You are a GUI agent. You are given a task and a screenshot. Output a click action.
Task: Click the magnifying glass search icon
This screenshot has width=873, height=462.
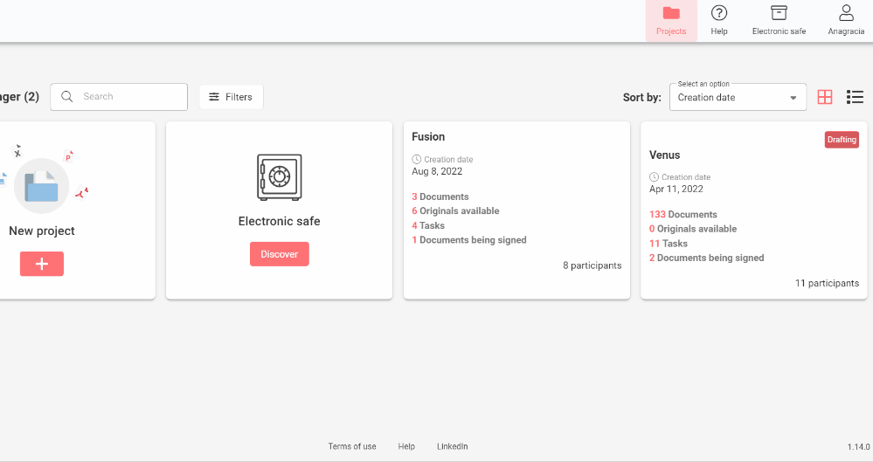[x=67, y=97]
